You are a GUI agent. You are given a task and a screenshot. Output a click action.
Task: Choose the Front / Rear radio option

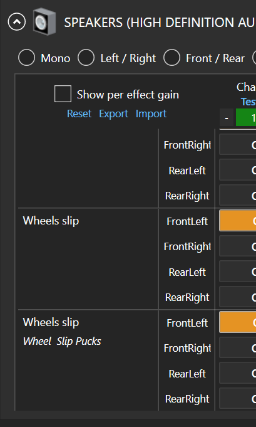tap(172, 58)
